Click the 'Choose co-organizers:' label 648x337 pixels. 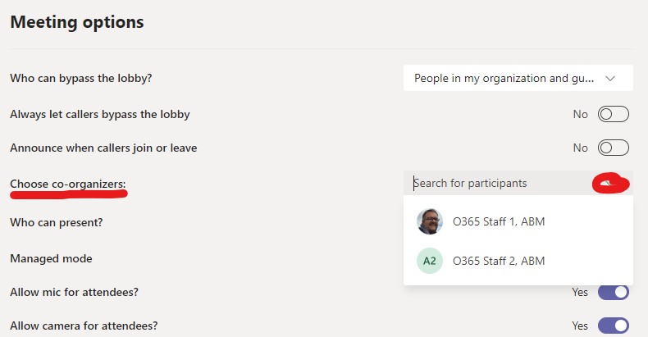tap(68, 184)
